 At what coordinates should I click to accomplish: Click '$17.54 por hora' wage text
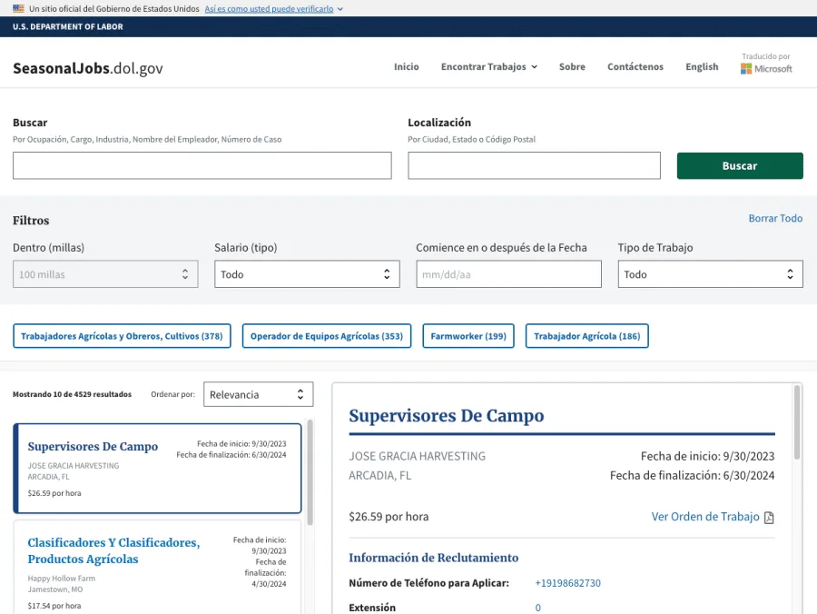click(54, 606)
